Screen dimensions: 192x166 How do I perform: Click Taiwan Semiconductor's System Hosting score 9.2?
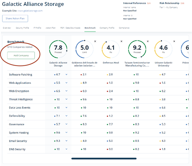pyautogui.click(x=137, y=133)
